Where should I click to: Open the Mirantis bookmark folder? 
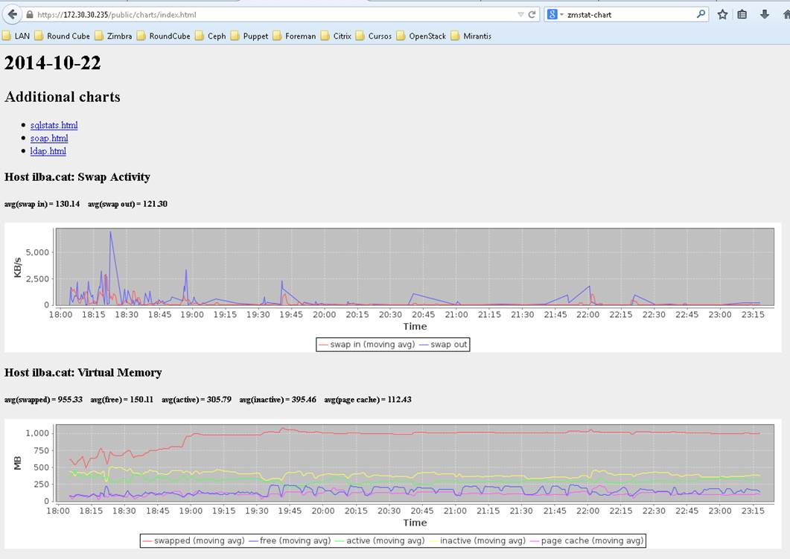click(x=471, y=36)
